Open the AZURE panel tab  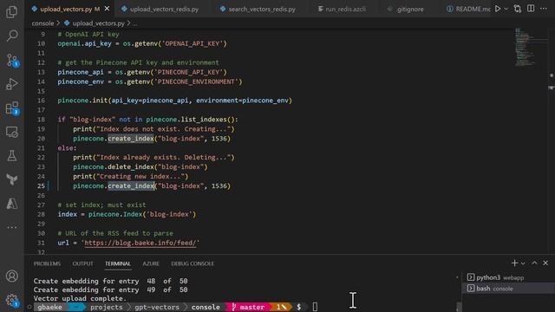click(x=151, y=263)
